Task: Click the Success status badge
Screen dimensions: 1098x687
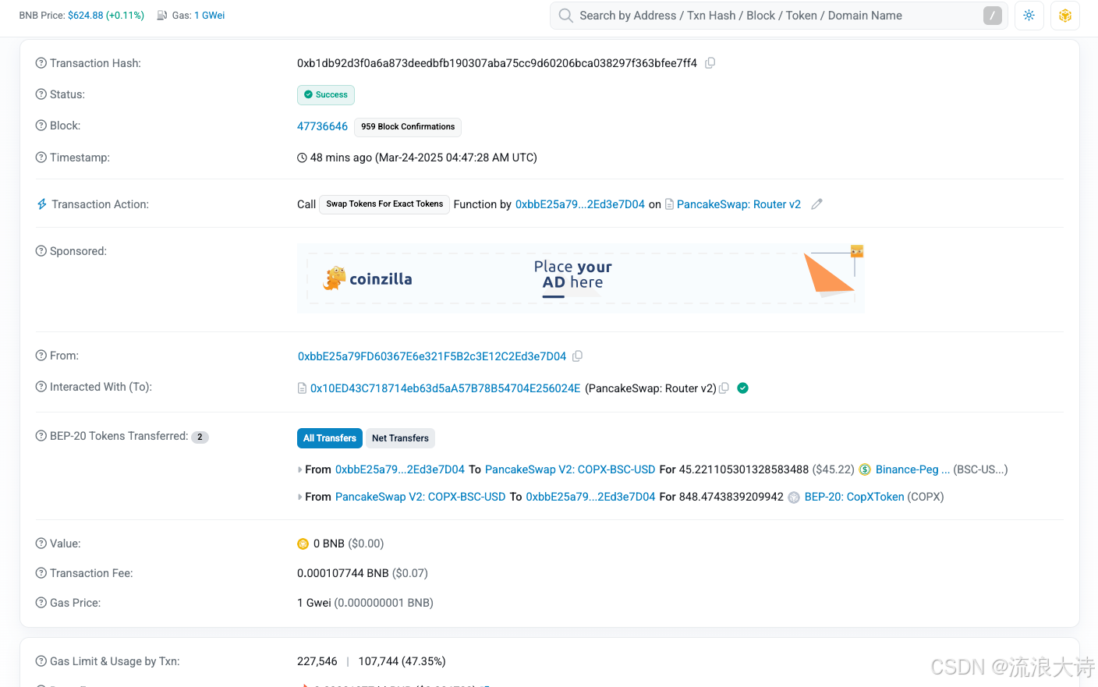Action: (x=326, y=95)
